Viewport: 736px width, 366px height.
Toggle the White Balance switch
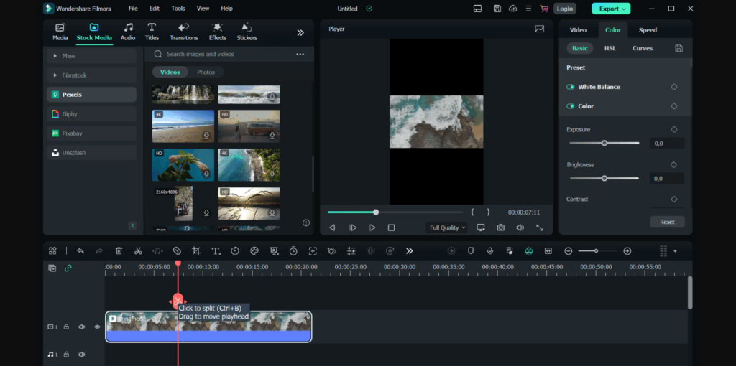coord(571,87)
